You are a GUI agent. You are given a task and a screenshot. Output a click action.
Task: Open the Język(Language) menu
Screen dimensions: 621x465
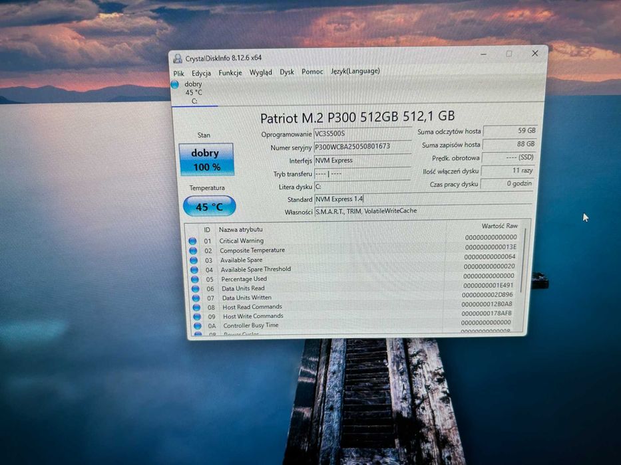pos(355,71)
